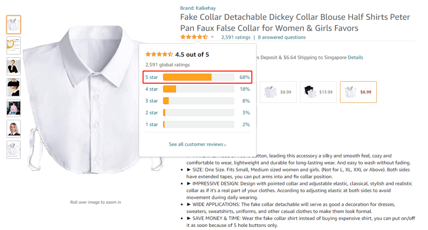Open See all customer reviews
The width and height of the screenshot is (428, 230).
pos(197,144)
